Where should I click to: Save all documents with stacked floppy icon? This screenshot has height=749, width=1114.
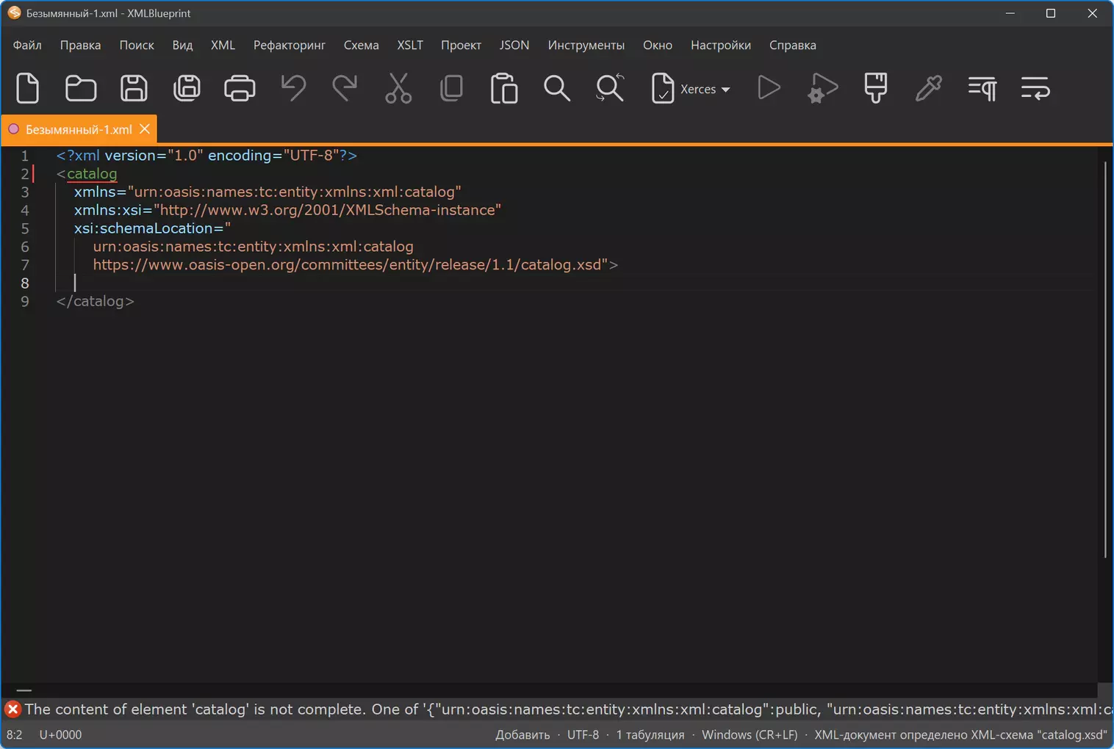coord(187,89)
